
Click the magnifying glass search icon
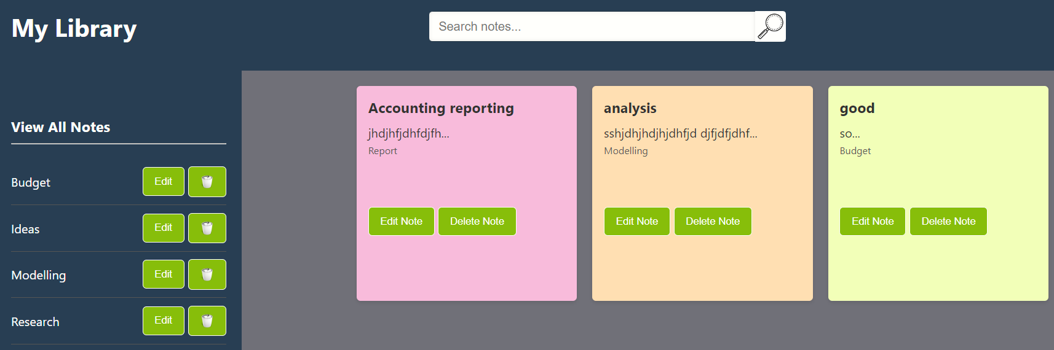coord(770,26)
